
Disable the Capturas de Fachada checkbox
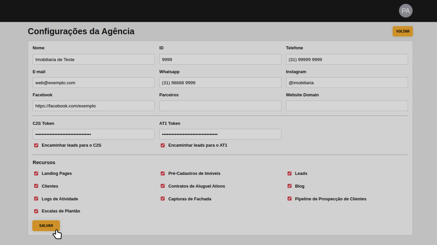(x=163, y=199)
